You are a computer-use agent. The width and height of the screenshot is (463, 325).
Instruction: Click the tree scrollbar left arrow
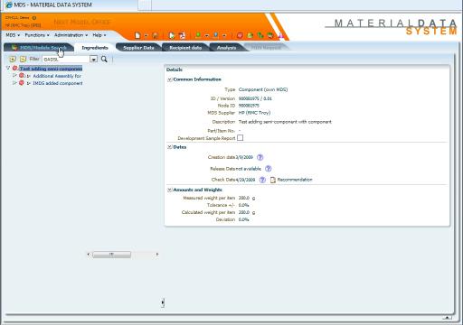point(89,255)
